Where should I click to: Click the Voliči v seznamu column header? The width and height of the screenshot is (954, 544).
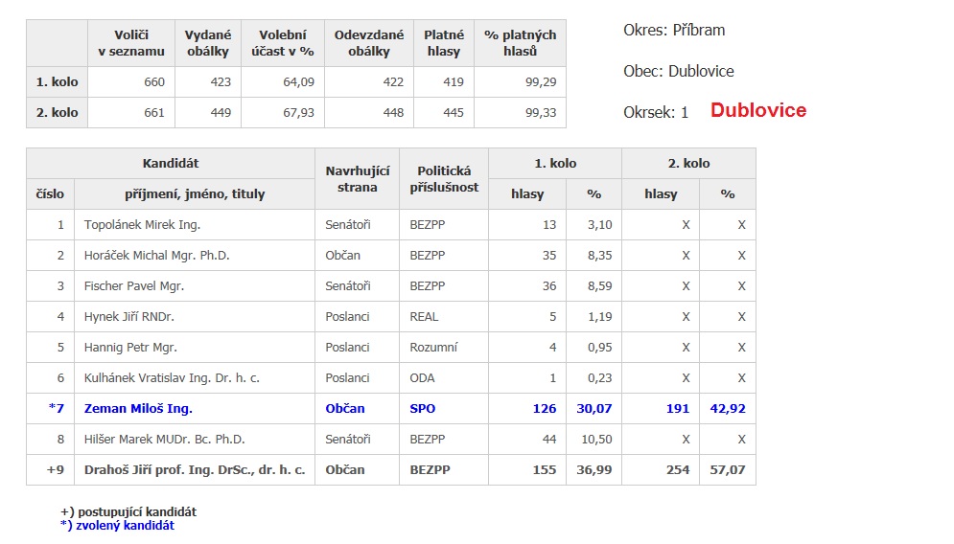[131, 43]
